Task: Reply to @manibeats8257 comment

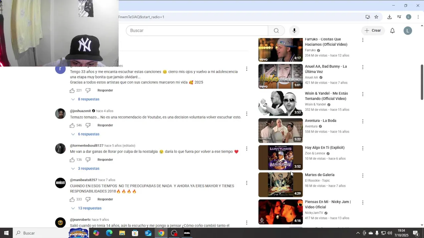Action: (105, 199)
